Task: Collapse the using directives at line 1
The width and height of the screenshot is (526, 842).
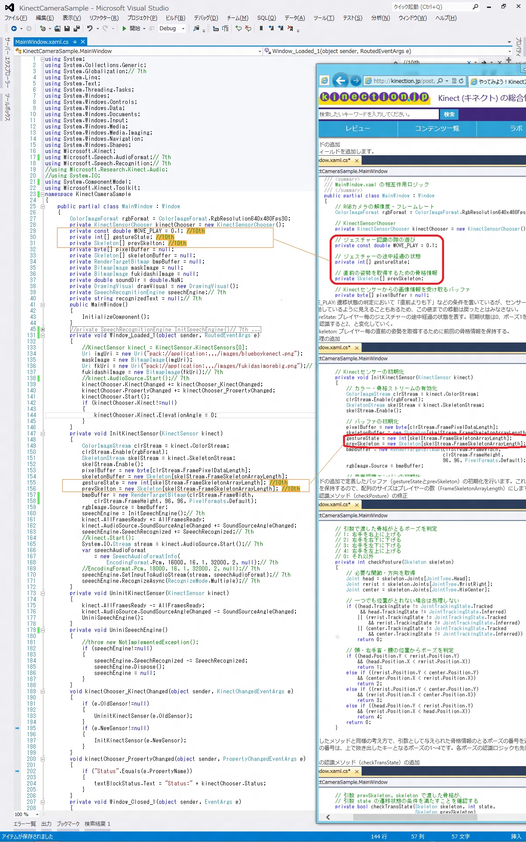Action: tap(43, 59)
